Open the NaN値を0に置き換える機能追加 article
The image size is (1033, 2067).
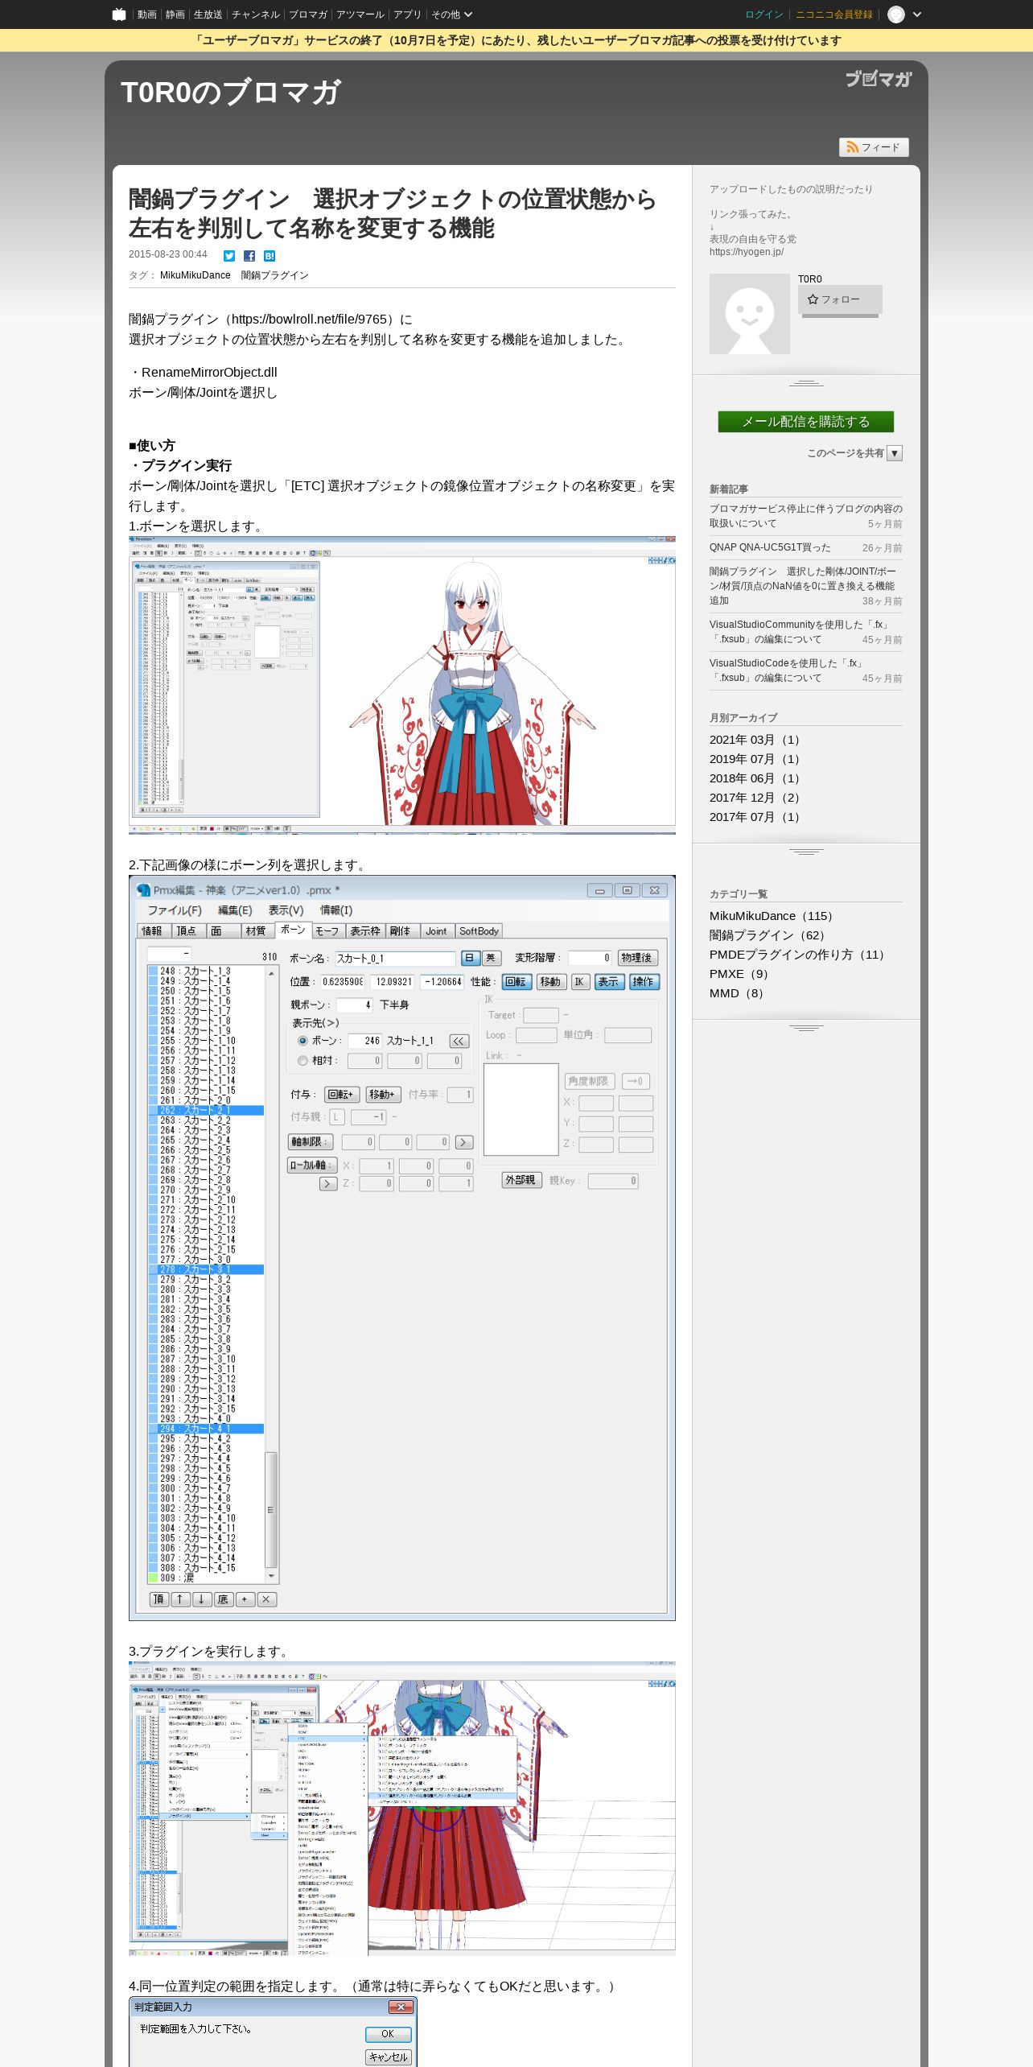coord(803,586)
